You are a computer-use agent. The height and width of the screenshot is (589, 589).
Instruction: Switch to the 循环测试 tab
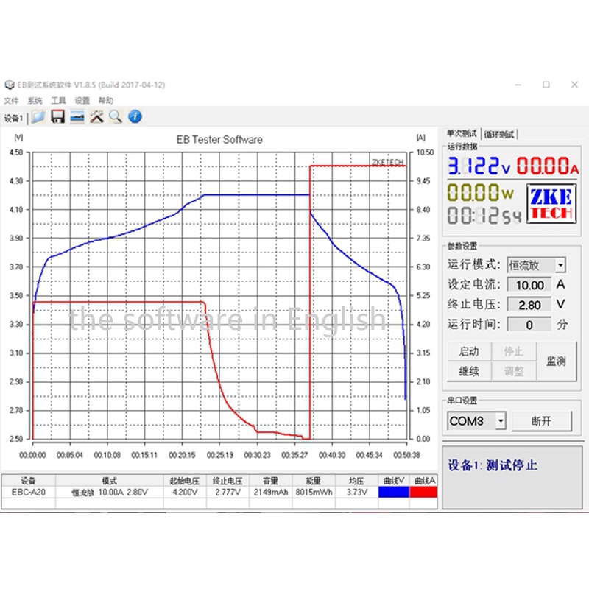500,134
